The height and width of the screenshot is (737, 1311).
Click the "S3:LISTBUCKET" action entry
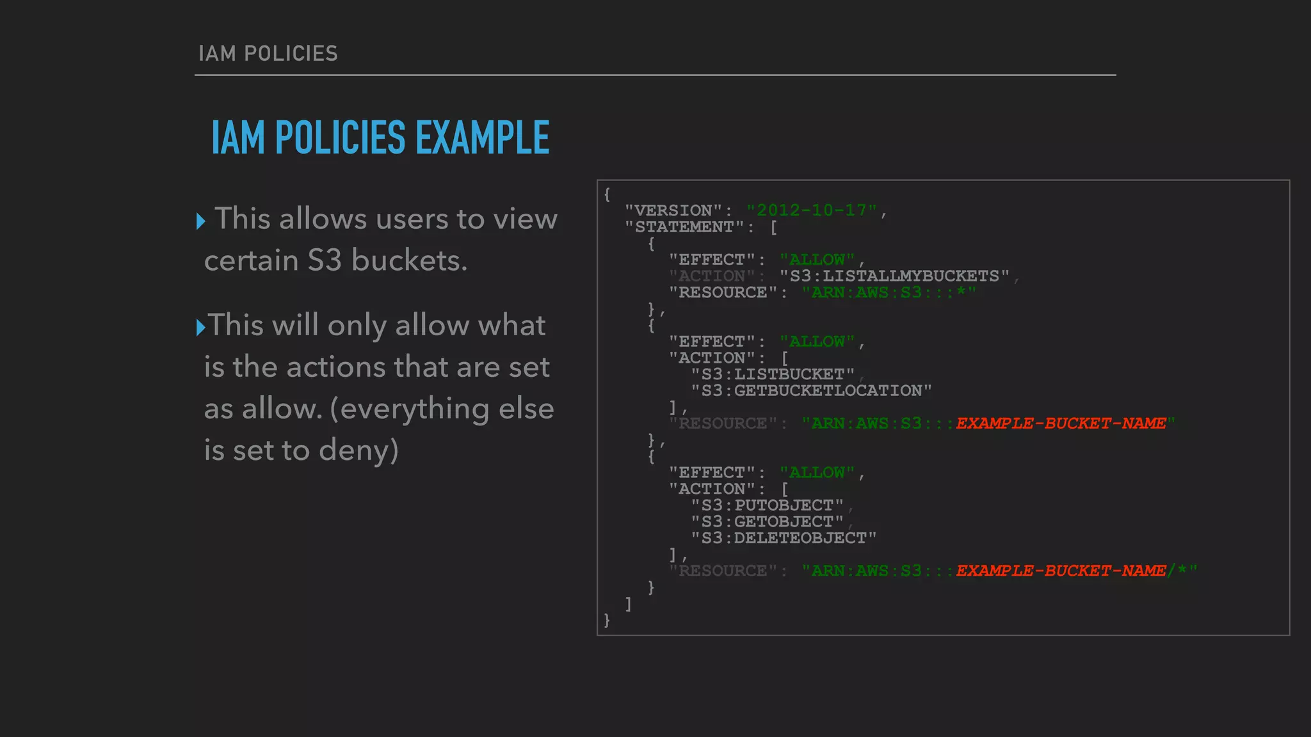[773, 374]
